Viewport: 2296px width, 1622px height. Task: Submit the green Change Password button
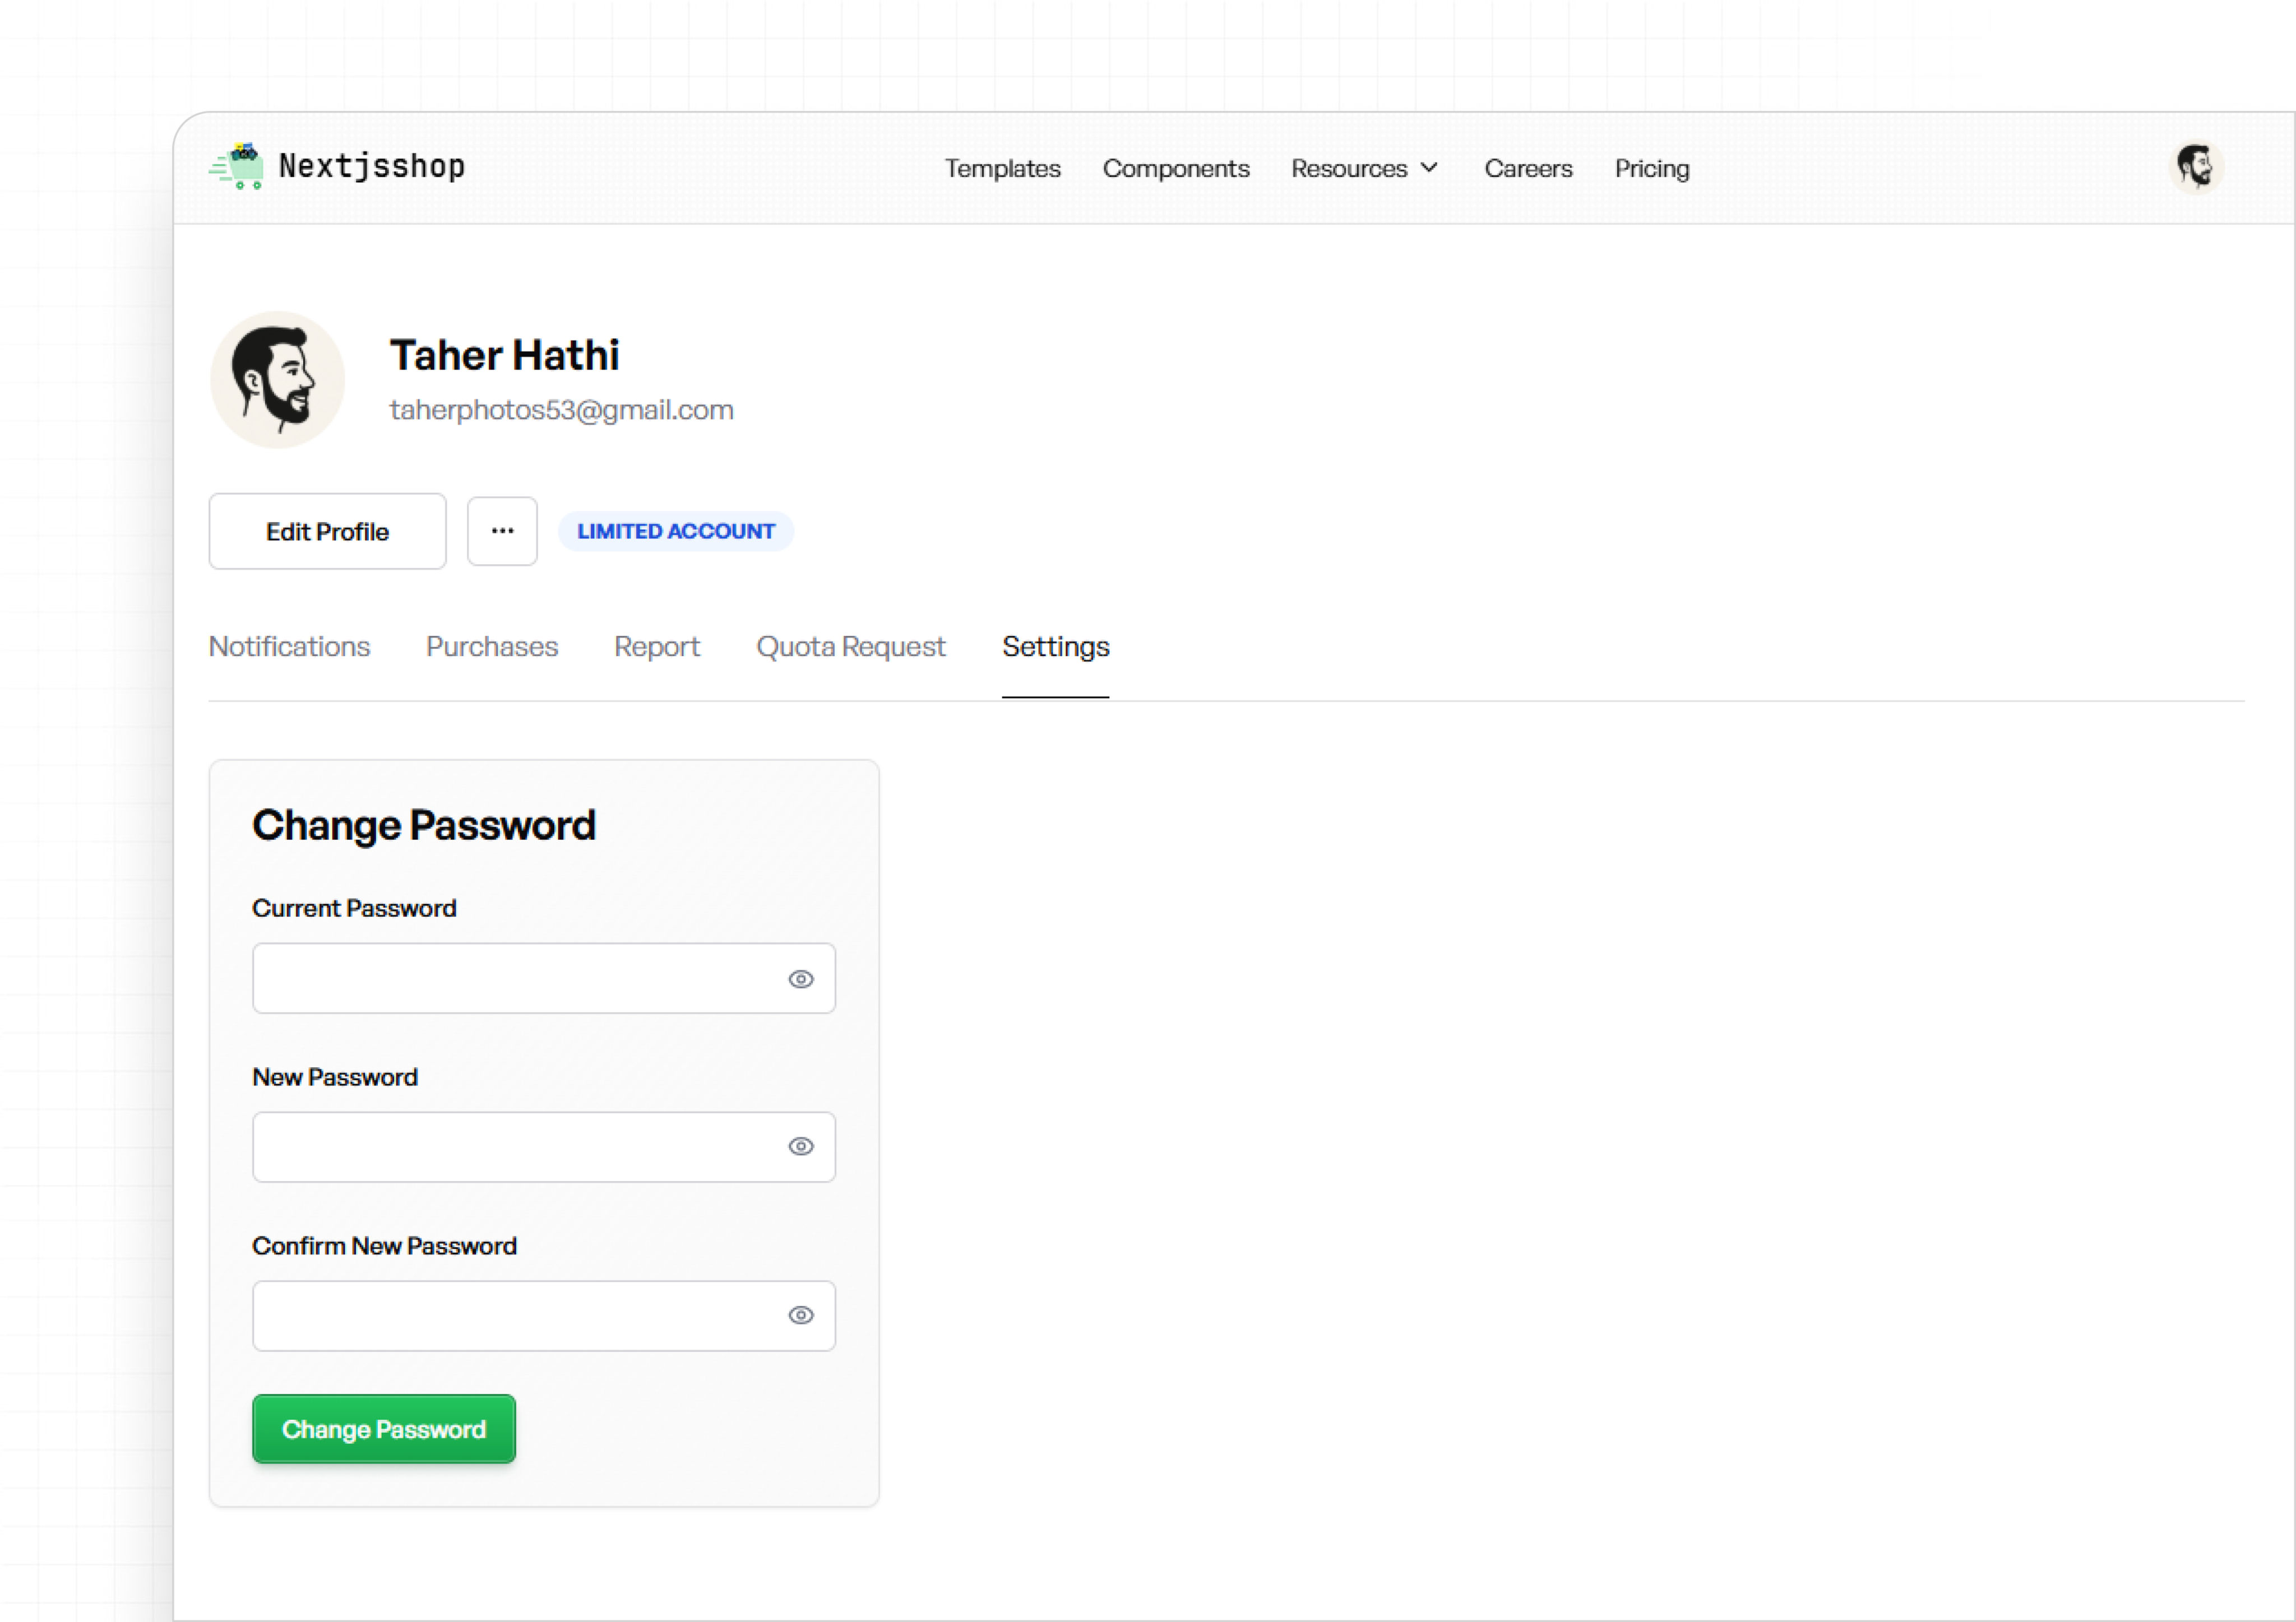click(x=384, y=1429)
